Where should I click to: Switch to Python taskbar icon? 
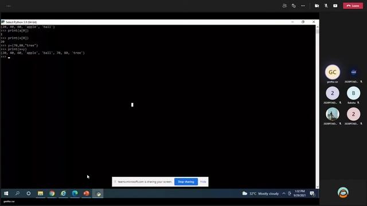pos(98,193)
